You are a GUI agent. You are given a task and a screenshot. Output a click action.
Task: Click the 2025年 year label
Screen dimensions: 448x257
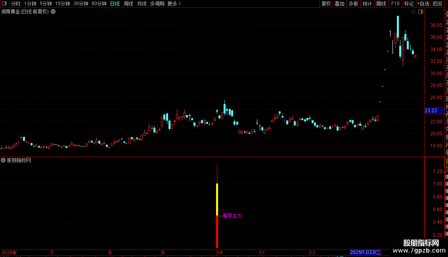[x=9, y=252]
